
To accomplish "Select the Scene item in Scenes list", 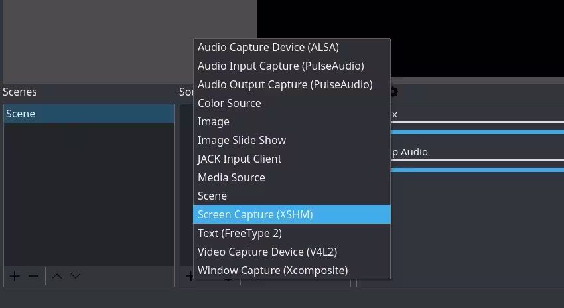I will click(x=88, y=114).
